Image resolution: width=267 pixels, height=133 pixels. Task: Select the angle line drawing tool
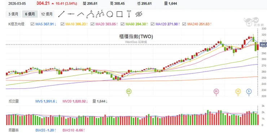(80, 14)
